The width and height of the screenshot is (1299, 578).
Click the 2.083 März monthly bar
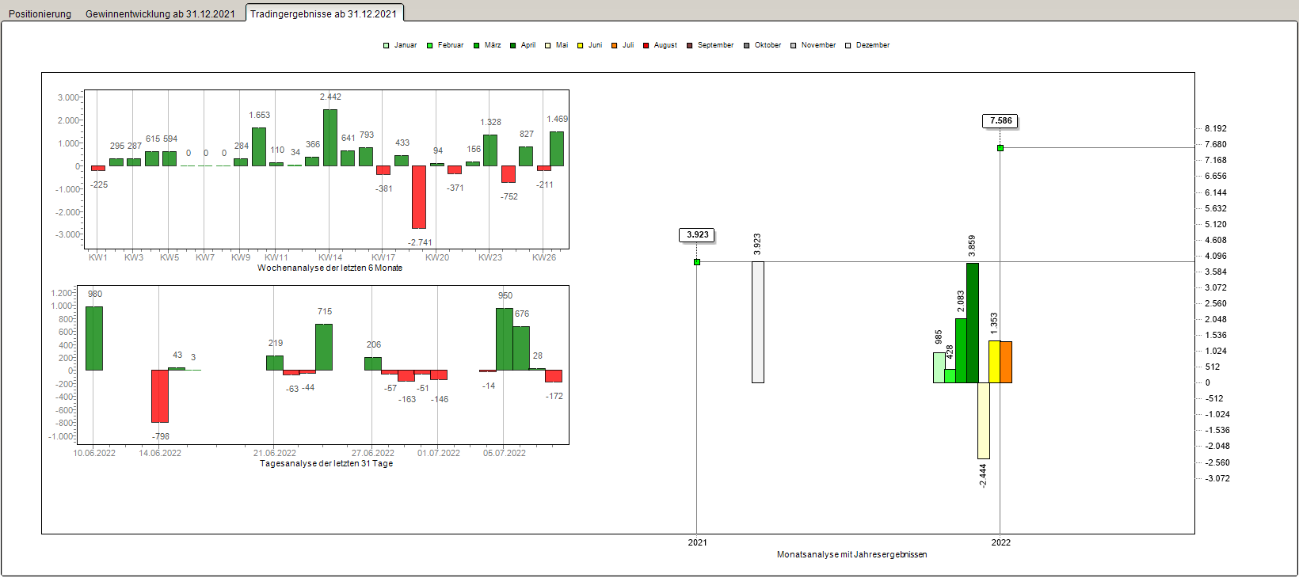[x=961, y=350]
